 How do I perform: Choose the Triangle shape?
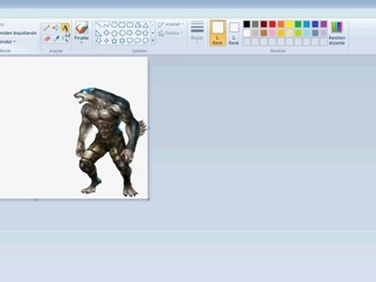click(x=146, y=25)
